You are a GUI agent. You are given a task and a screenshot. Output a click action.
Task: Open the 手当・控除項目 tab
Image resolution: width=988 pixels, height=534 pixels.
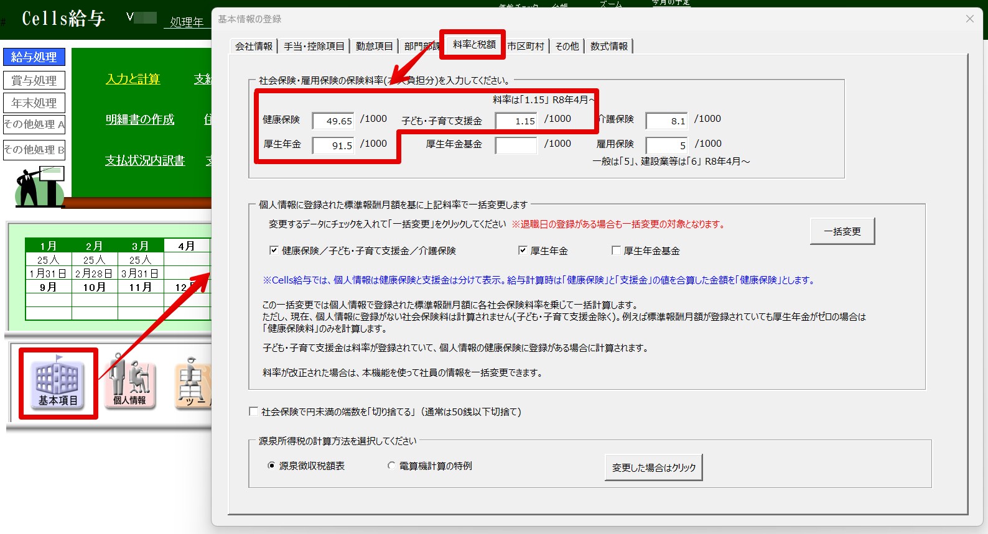pyautogui.click(x=314, y=46)
